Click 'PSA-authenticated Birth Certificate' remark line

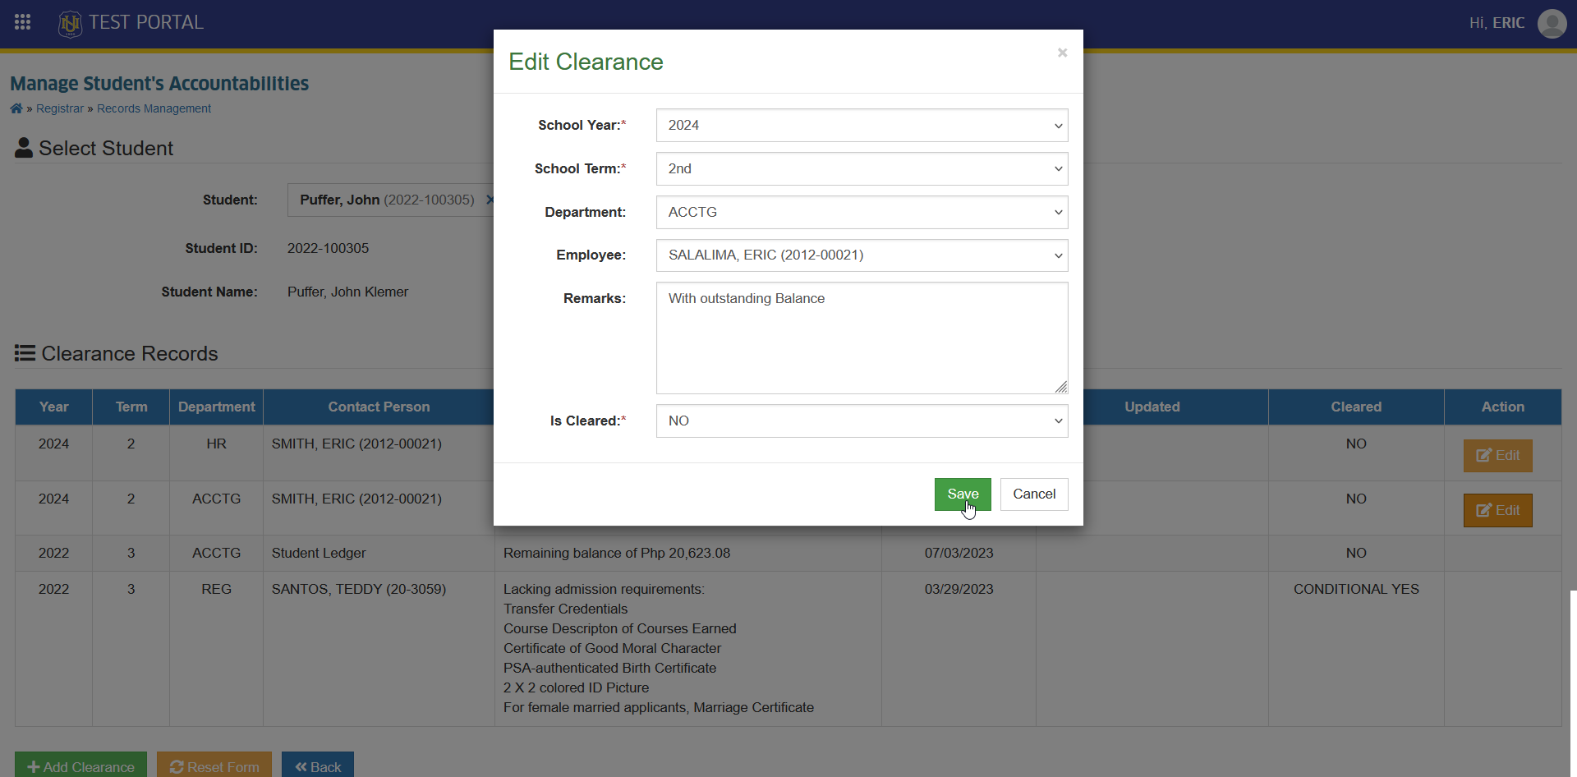coord(609,669)
